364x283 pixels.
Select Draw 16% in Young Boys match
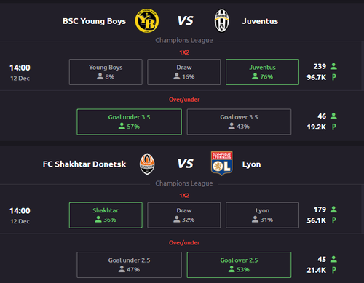pyautogui.click(x=184, y=72)
